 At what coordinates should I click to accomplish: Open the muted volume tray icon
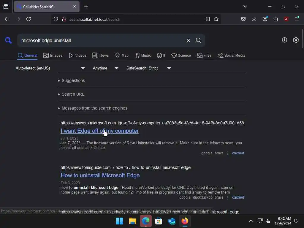[x=268, y=221]
